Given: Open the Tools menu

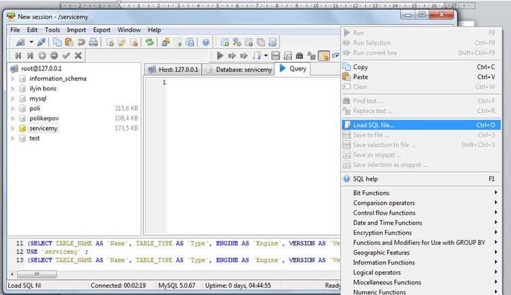Looking at the screenshot, I should [52, 30].
